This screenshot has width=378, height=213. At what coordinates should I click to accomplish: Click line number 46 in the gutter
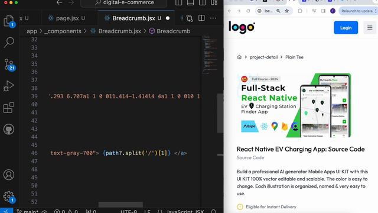pyautogui.click(x=34, y=153)
